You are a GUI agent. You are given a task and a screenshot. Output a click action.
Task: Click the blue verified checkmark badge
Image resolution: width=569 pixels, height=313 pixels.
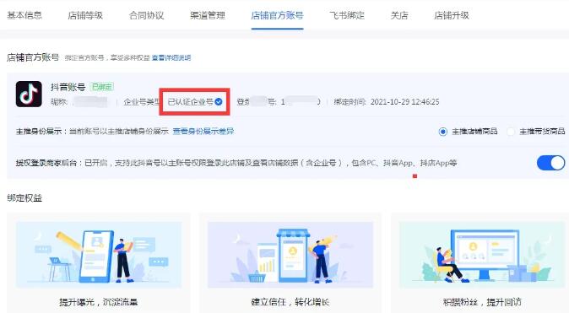pos(219,102)
